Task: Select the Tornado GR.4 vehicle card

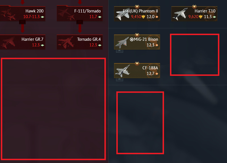Action: tap(80, 42)
